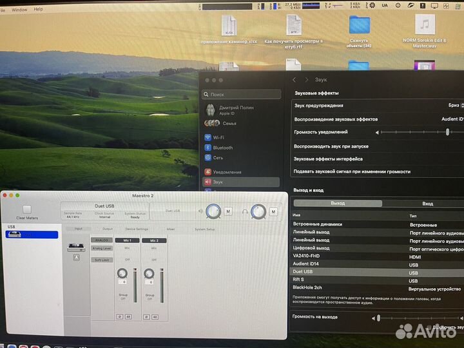464x348 pixels.
Task: Mute speaker output with M button
Action: [228, 211]
